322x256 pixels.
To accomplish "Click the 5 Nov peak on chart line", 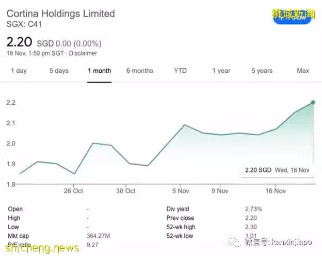I will 184,125.
